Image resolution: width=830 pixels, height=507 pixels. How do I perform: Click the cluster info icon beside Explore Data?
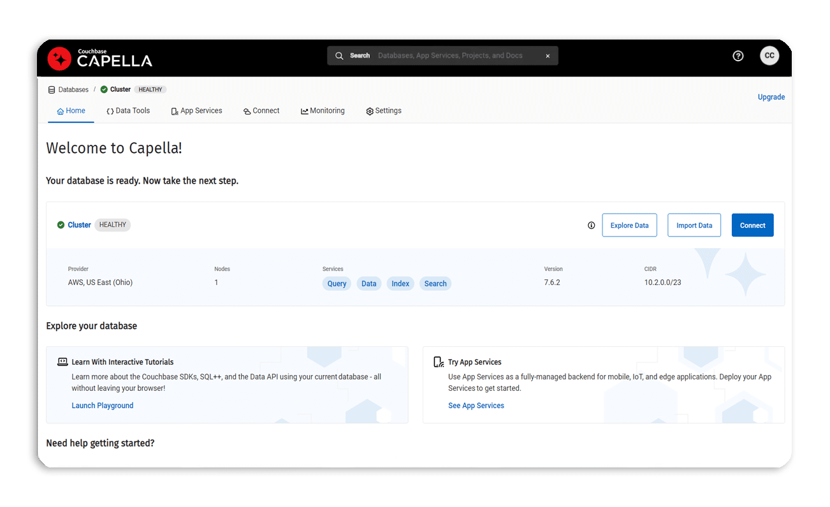[x=591, y=225]
